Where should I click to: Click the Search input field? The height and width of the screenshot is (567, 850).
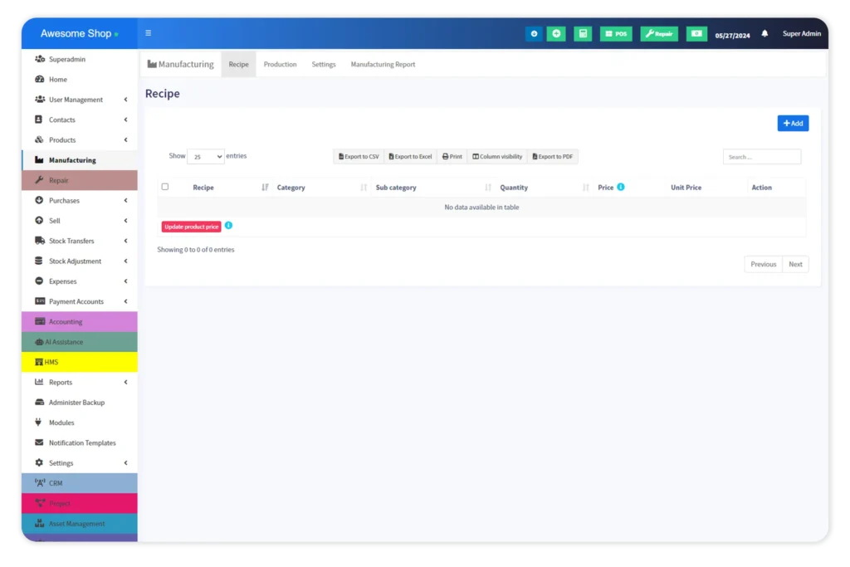click(x=761, y=157)
